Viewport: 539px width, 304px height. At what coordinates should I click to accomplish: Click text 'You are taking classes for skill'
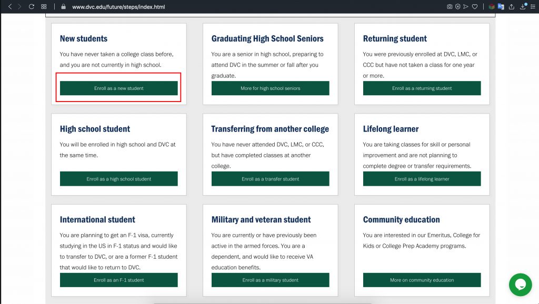pyautogui.click(x=402, y=145)
